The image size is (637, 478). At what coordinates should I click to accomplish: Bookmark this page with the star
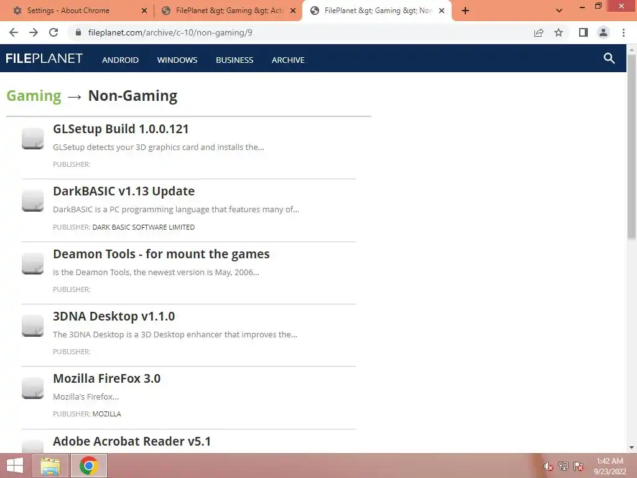point(559,32)
